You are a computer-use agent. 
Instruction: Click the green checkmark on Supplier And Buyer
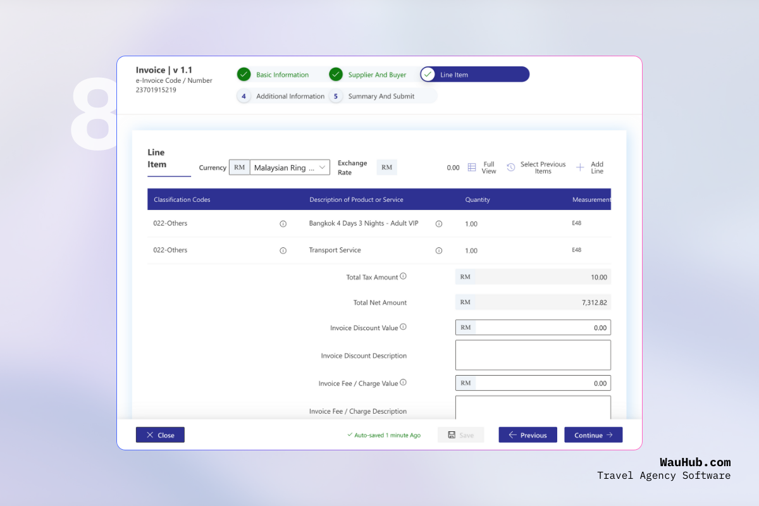point(335,74)
